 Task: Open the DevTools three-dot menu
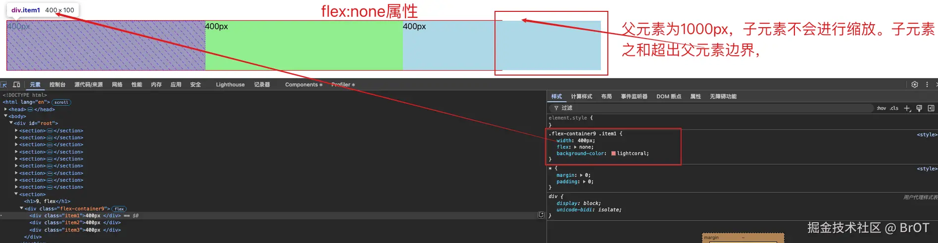pos(927,84)
